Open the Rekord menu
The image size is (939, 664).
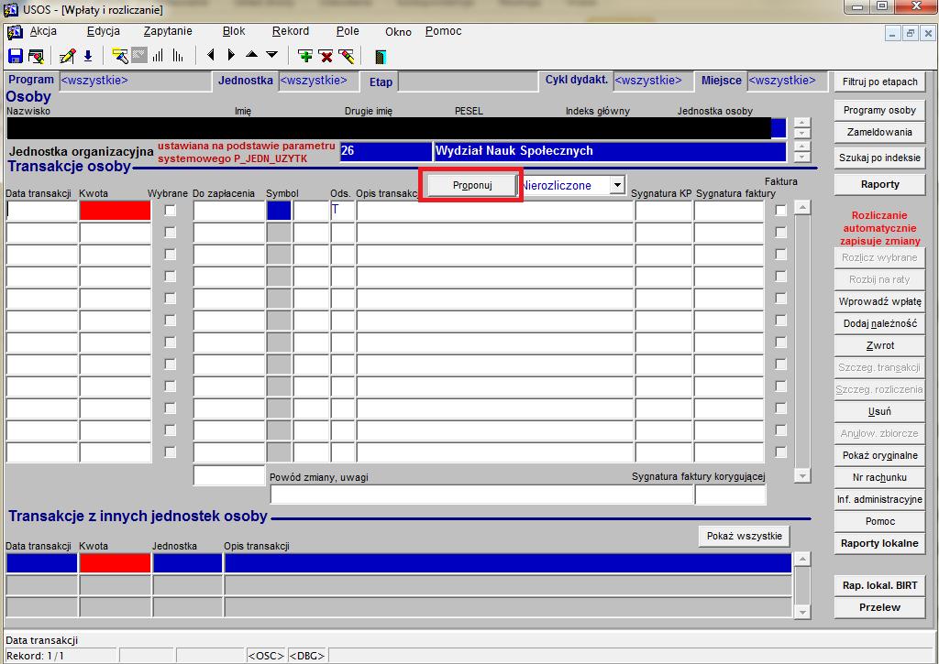(291, 31)
